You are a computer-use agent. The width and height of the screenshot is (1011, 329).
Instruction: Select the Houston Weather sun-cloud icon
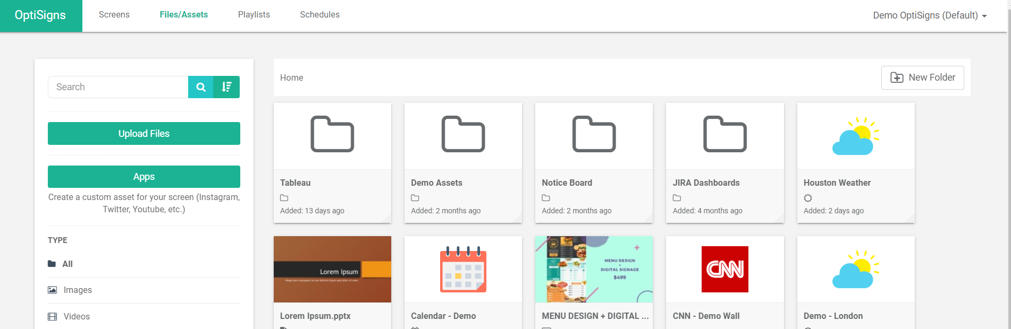pos(855,136)
